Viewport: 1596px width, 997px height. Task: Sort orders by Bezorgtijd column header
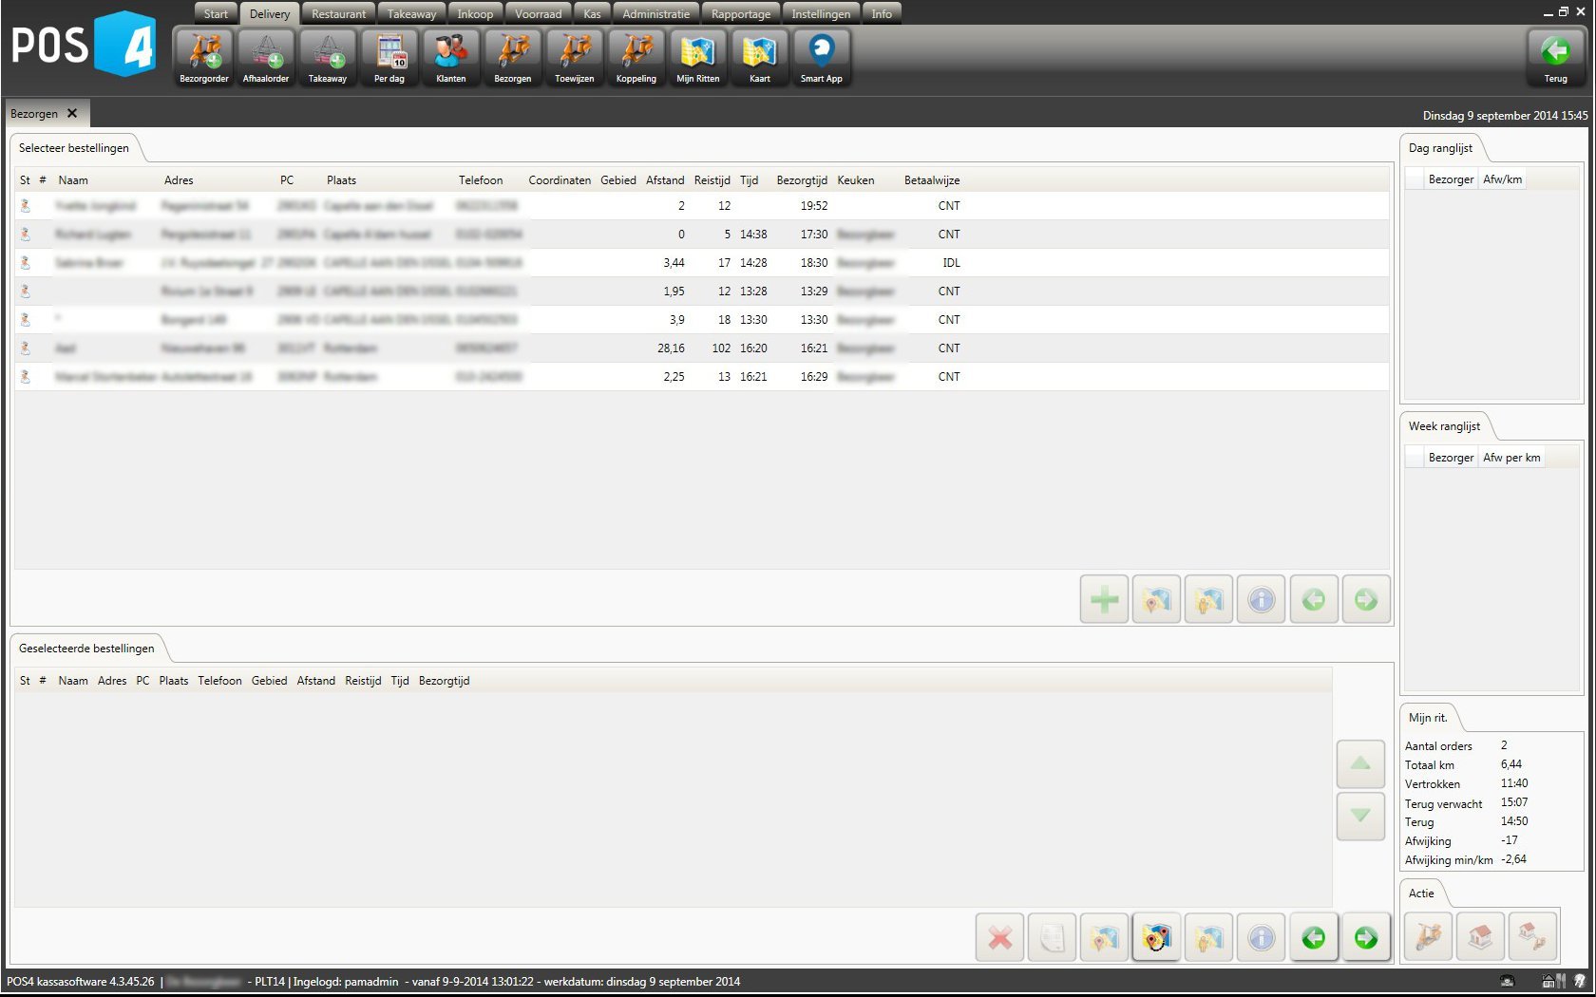[x=801, y=180]
